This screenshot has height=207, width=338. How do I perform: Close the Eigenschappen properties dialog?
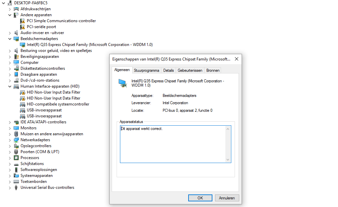[237, 59]
